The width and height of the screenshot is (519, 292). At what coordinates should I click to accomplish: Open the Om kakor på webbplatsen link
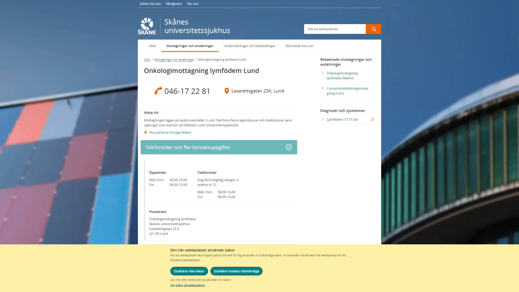click(x=188, y=285)
